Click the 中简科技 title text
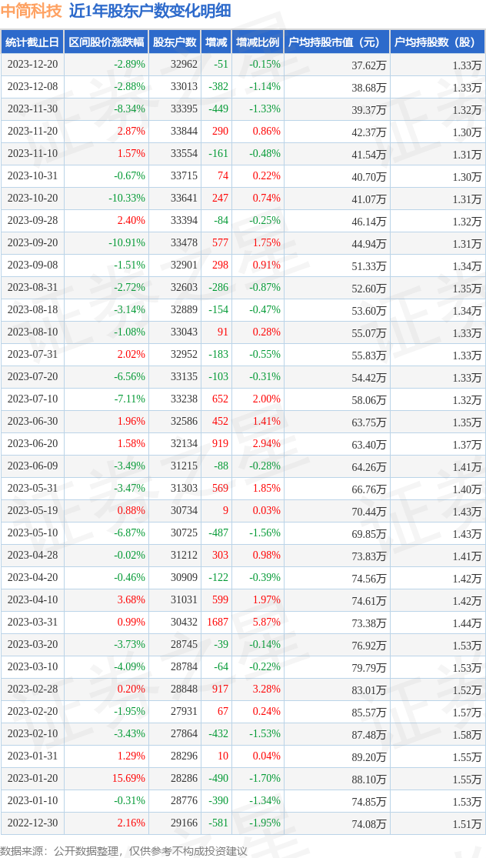 (32, 11)
